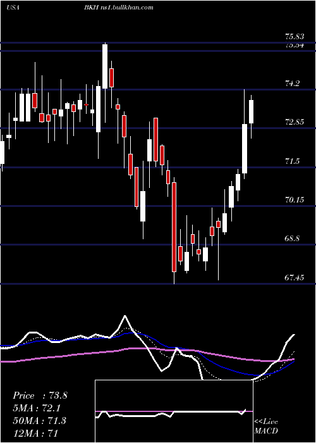Click the MACD inset chart box
The image size is (316, 443).
[174, 411]
